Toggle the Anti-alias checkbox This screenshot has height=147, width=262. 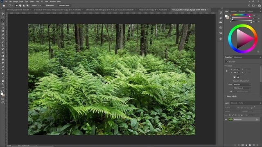(47, 5)
